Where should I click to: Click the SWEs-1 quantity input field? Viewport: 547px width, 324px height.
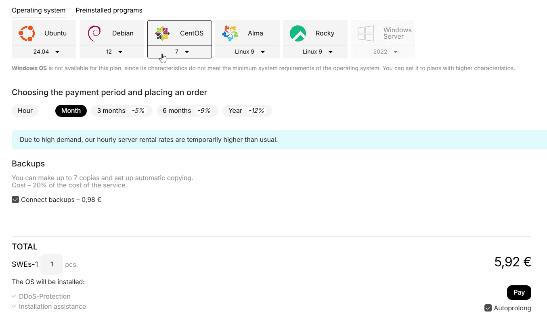click(x=52, y=264)
